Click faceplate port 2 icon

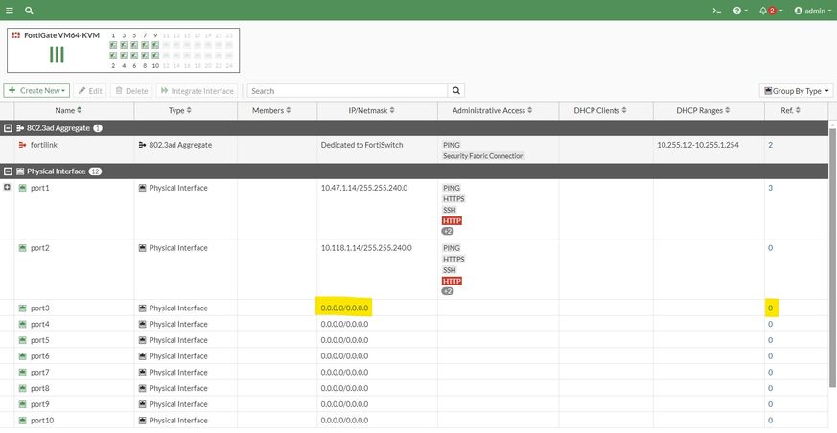[113, 56]
